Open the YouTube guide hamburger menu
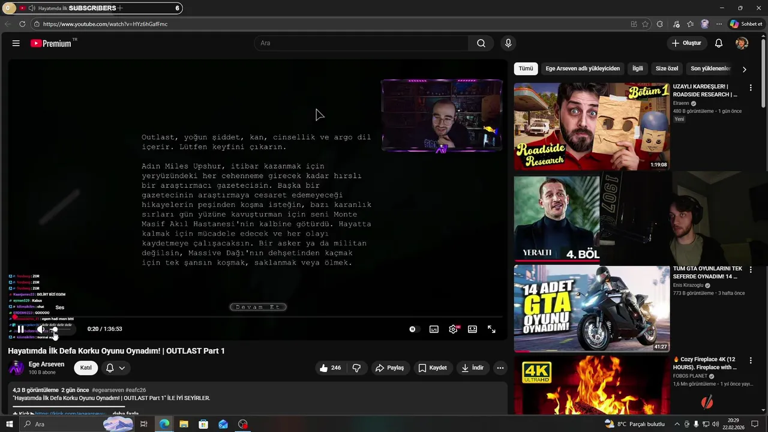The width and height of the screenshot is (768, 432). (16, 43)
